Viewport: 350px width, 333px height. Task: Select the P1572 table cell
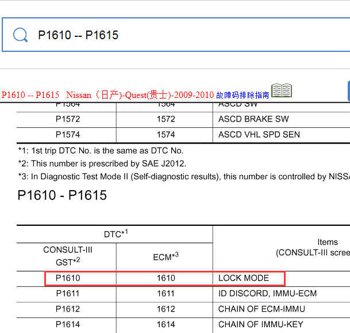click(68, 119)
